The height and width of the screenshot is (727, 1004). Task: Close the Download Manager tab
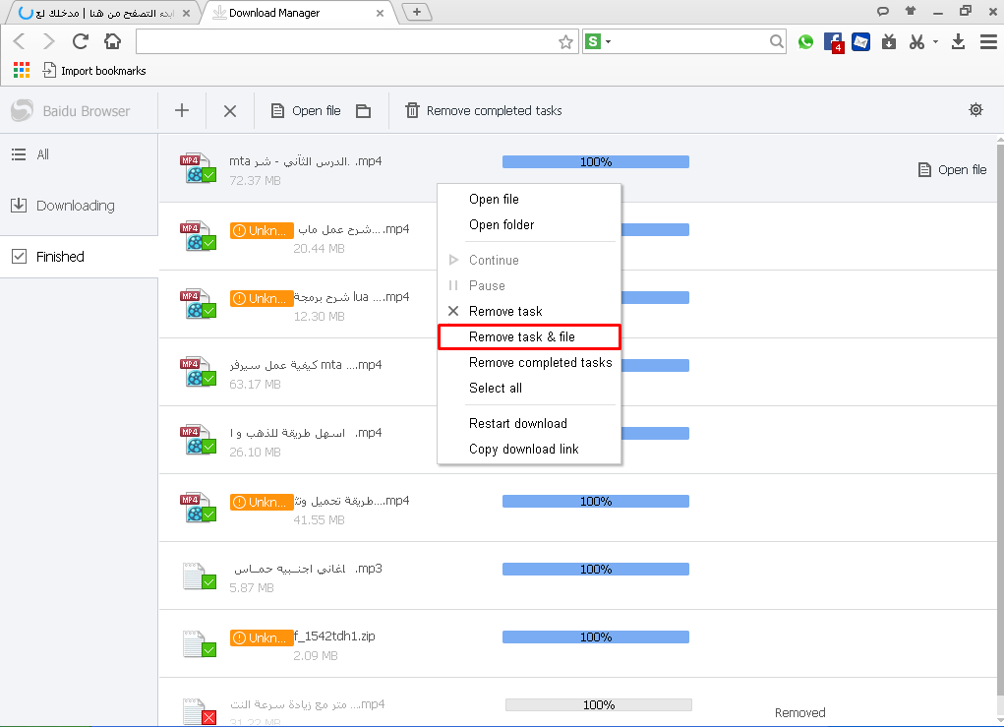click(x=380, y=13)
